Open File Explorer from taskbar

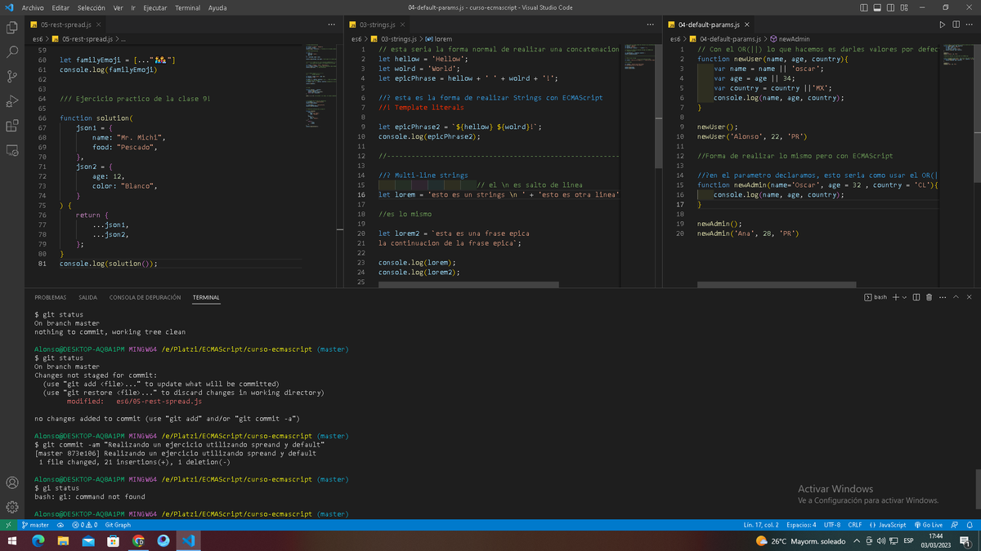[63, 541]
